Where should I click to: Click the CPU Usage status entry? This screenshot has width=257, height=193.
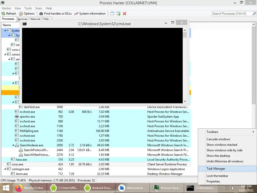coord(13,180)
